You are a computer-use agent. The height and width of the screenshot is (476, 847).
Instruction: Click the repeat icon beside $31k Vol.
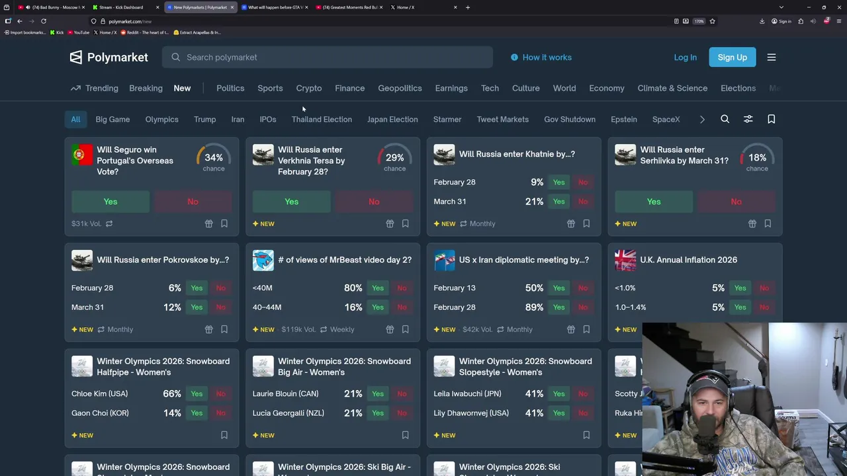coord(109,223)
